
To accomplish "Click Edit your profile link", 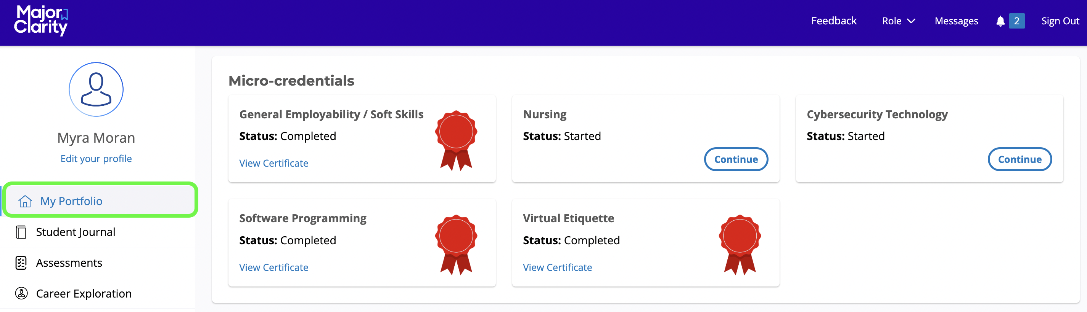I will tap(96, 159).
